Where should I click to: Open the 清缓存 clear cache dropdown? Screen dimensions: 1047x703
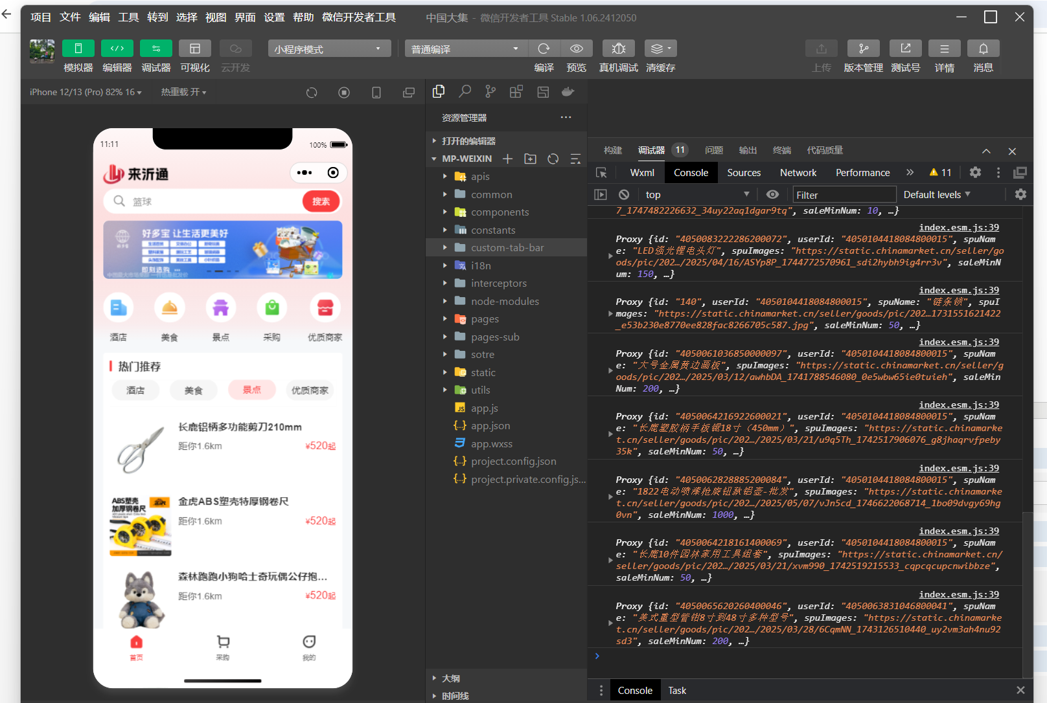click(661, 49)
